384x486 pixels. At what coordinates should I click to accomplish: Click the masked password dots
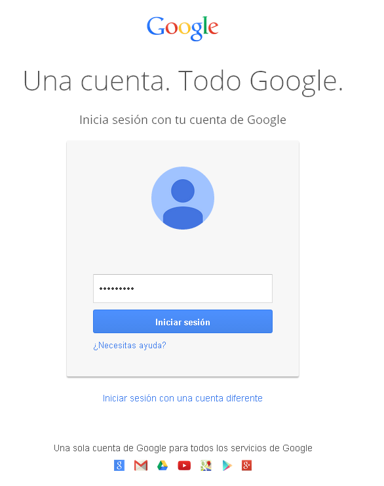[117, 289]
